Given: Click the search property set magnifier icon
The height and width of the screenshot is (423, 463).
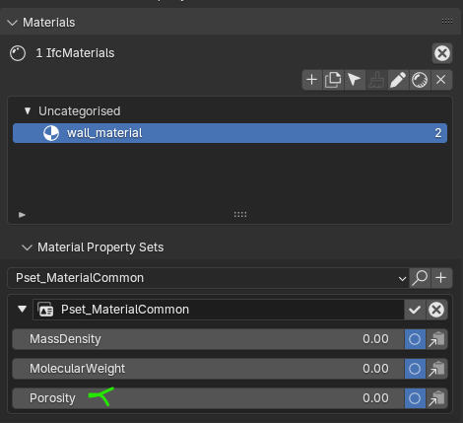Looking at the screenshot, I should click(420, 278).
